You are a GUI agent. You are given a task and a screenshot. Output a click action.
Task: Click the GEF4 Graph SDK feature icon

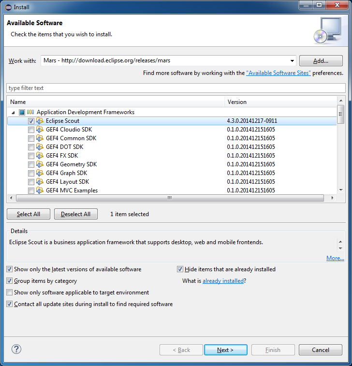pyautogui.click(x=40, y=173)
